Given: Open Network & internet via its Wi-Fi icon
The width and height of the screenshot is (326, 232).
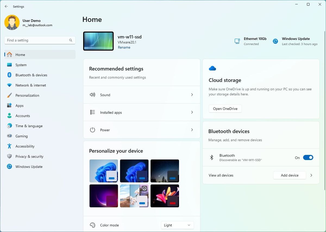Looking at the screenshot, I should coord(9,85).
